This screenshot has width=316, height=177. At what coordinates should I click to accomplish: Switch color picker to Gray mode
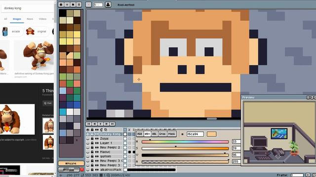(x=162, y=134)
